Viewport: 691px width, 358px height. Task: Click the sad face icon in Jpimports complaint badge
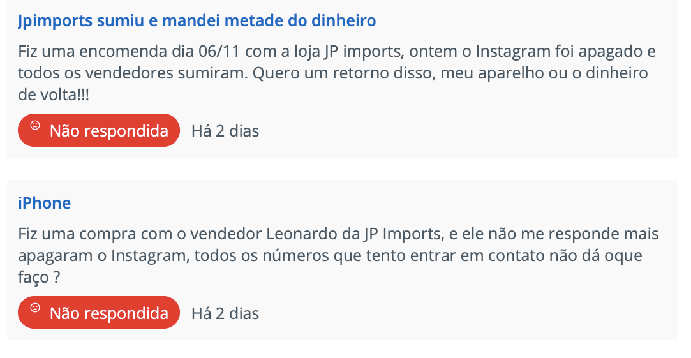pyautogui.click(x=35, y=125)
